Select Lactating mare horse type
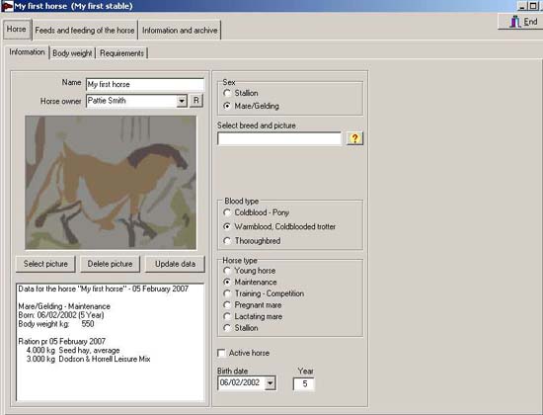The image size is (543, 415). pyautogui.click(x=227, y=316)
